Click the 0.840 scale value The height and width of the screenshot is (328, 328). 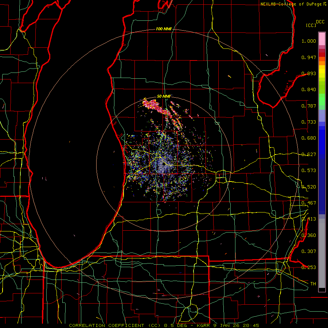click(309, 90)
